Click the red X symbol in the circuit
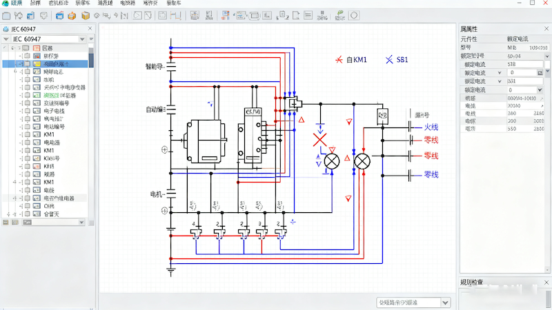552x310 pixels. click(x=319, y=140)
